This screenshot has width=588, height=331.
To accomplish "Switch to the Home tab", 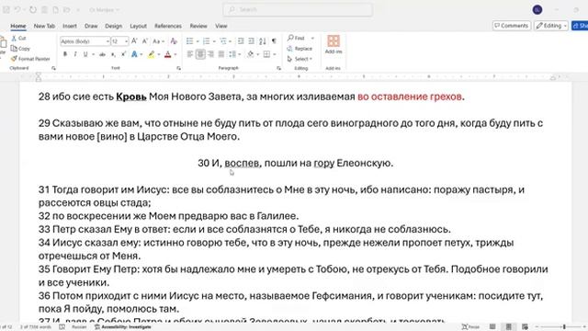I will 18,26.
